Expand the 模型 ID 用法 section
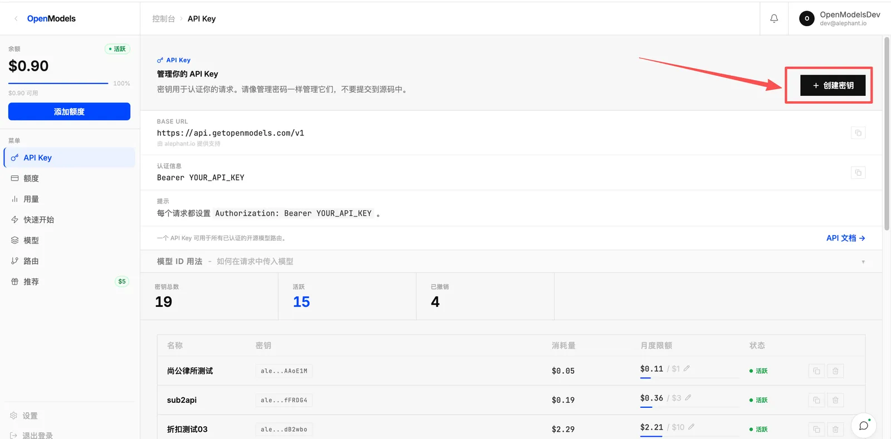Screen dimensions: 891x439 pyautogui.click(x=511, y=261)
